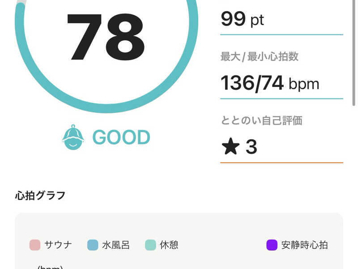The width and height of the screenshot is (358, 269).
Task: Click the 136/74 bpm heart rate value
Action: (x=270, y=83)
